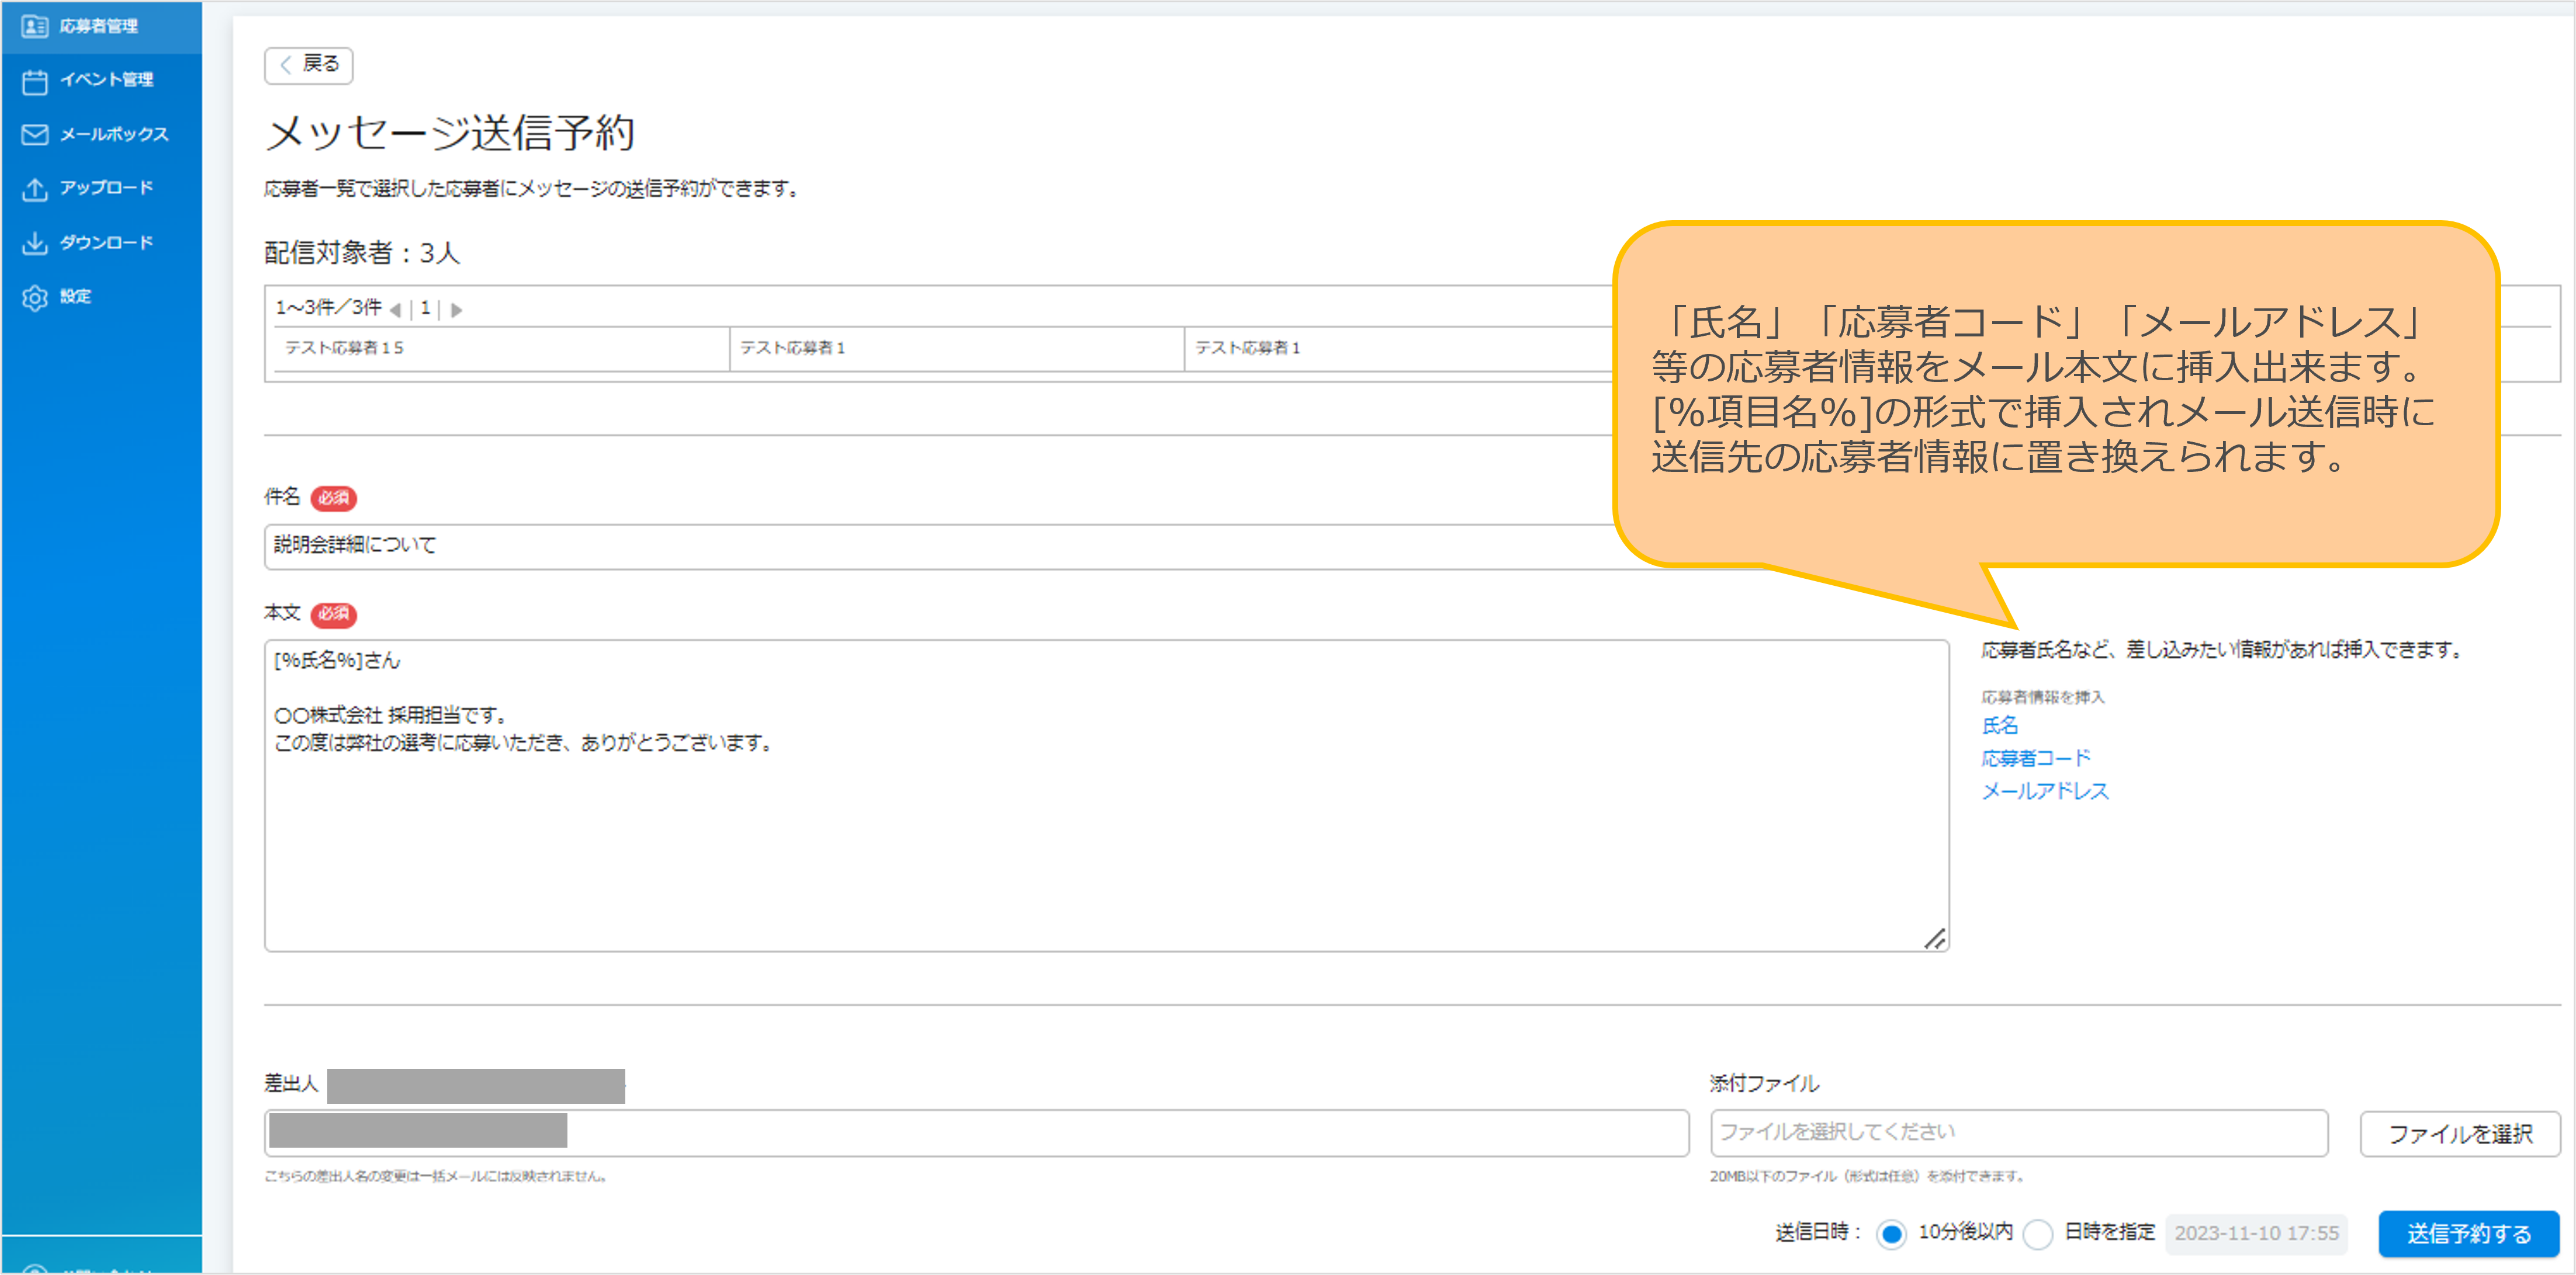This screenshot has width=2576, height=1275.
Task: Click the textarea resize handle icon
Action: (x=1934, y=938)
